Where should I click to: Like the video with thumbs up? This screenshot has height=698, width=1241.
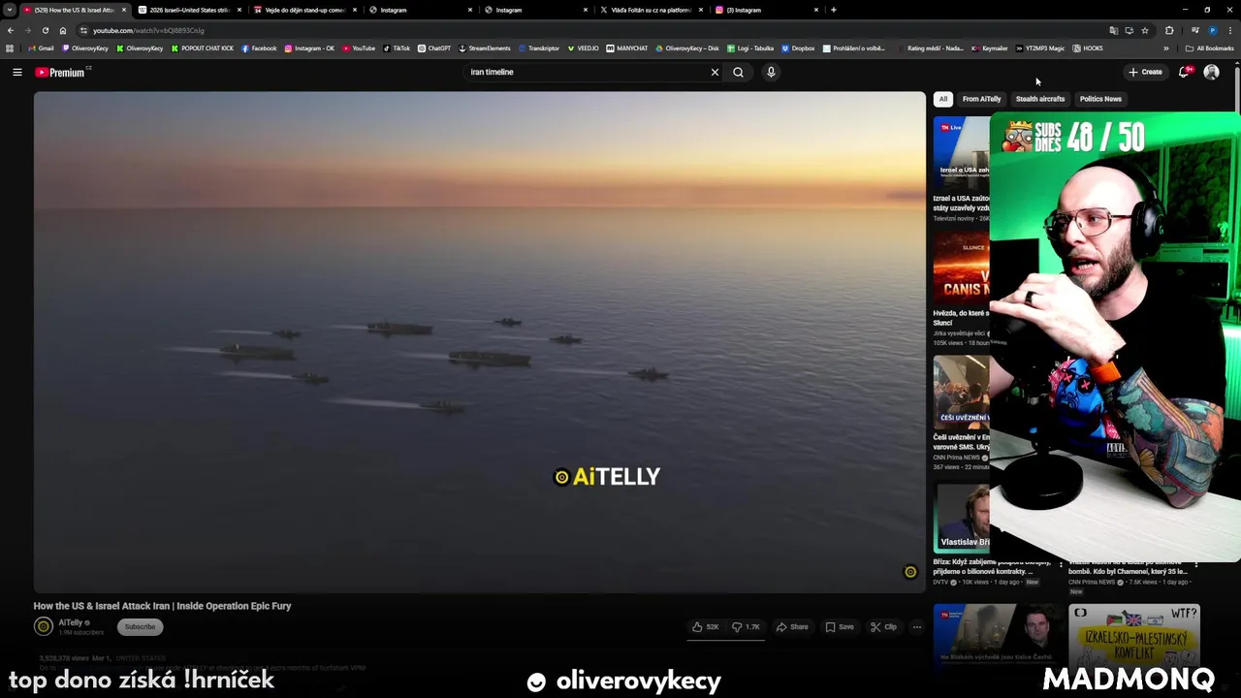pyautogui.click(x=705, y=627)
